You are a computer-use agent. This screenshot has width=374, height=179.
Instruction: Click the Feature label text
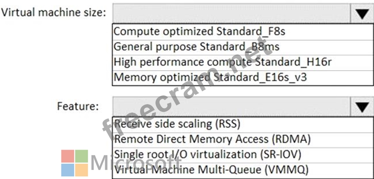78,106
